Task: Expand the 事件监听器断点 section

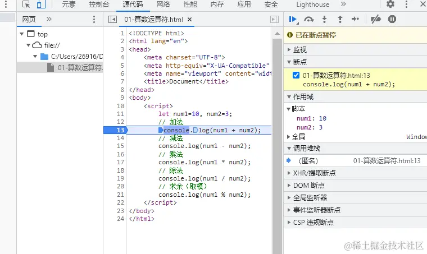Action: point(355,210)
